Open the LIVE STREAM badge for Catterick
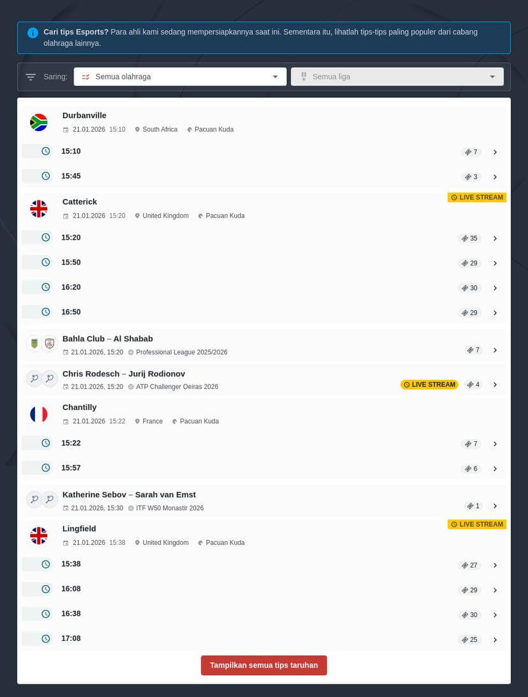This screenshot has width=528, height=697. click(477, 197)
